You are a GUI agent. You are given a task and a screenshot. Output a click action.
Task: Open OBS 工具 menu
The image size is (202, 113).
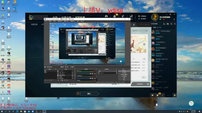78,21
